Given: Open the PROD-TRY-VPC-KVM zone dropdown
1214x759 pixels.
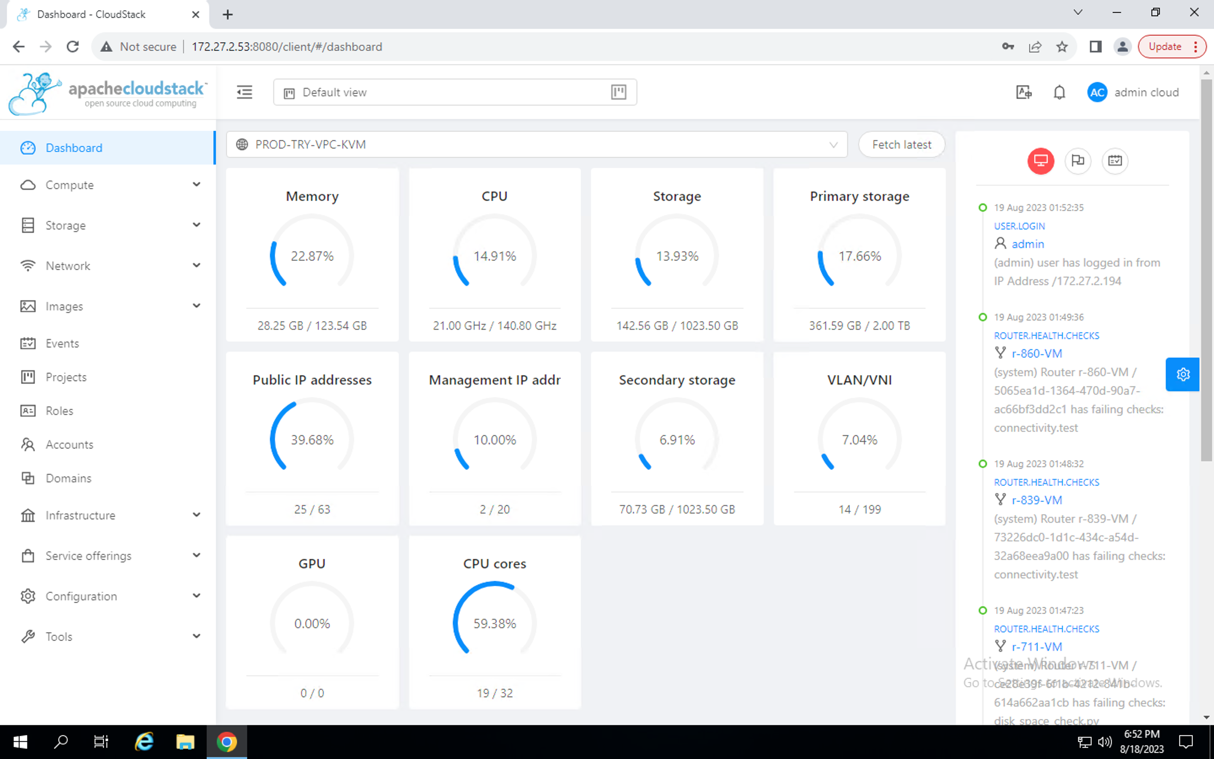Looking at the screenshot, I should 536,145.
